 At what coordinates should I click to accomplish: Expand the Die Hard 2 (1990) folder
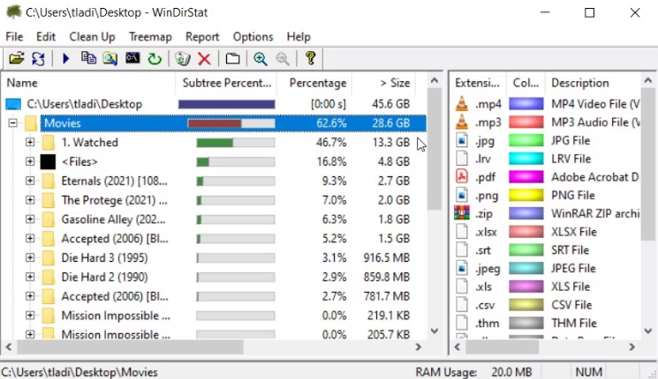(x=30, y=277)
